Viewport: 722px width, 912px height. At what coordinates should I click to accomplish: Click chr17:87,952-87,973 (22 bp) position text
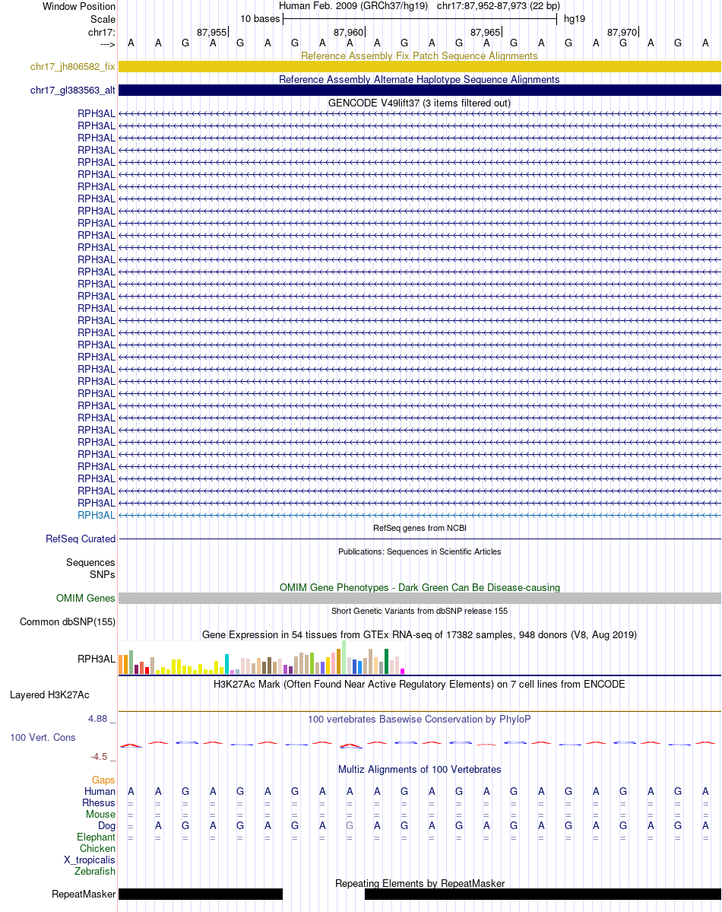(499, 6)
